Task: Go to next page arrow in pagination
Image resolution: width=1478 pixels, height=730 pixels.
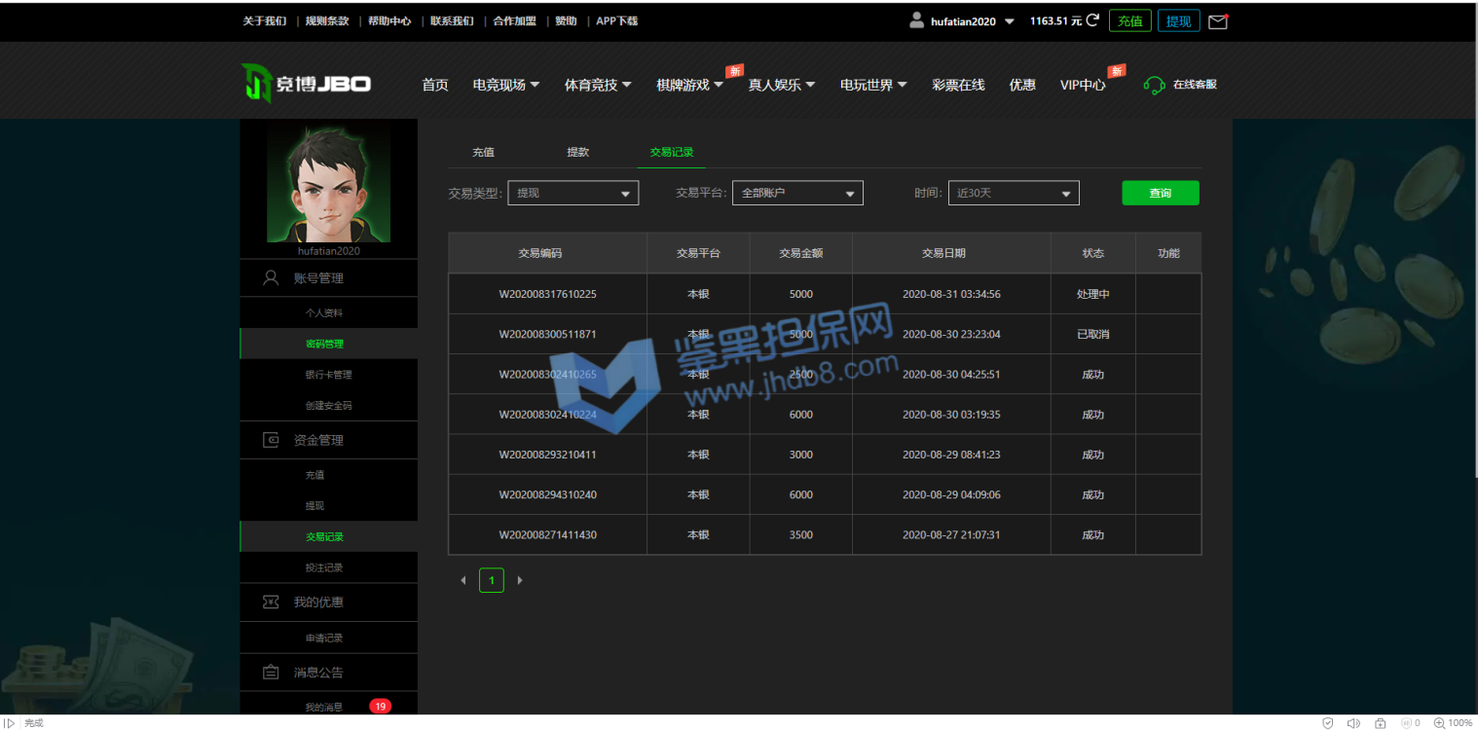Action: coord(520,581)
